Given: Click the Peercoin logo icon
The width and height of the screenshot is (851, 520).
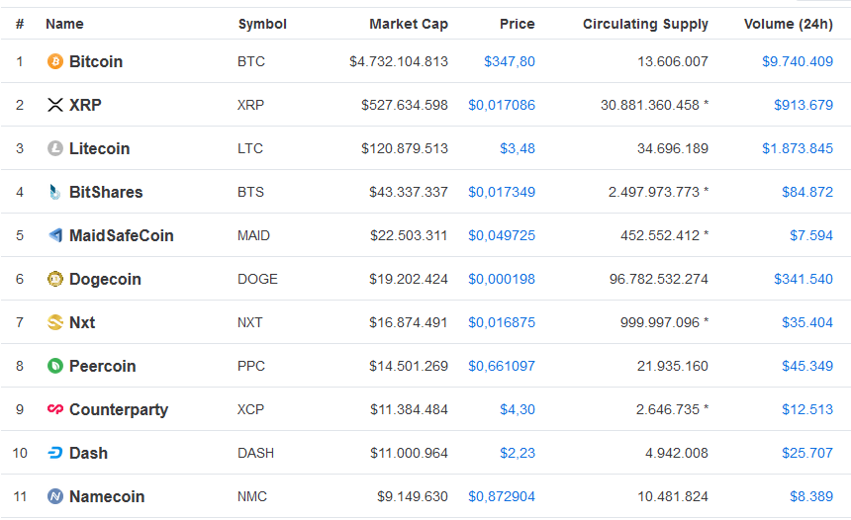Looking at the screenshot, I should pos(54,366).
